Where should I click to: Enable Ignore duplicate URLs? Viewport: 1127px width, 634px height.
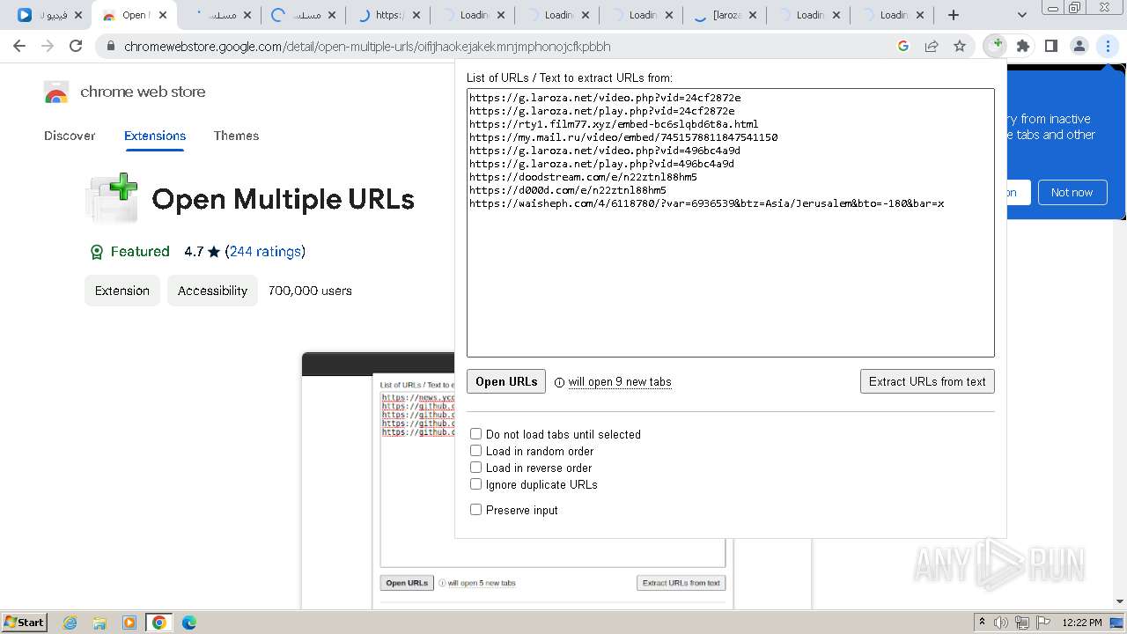coord(475,484)
